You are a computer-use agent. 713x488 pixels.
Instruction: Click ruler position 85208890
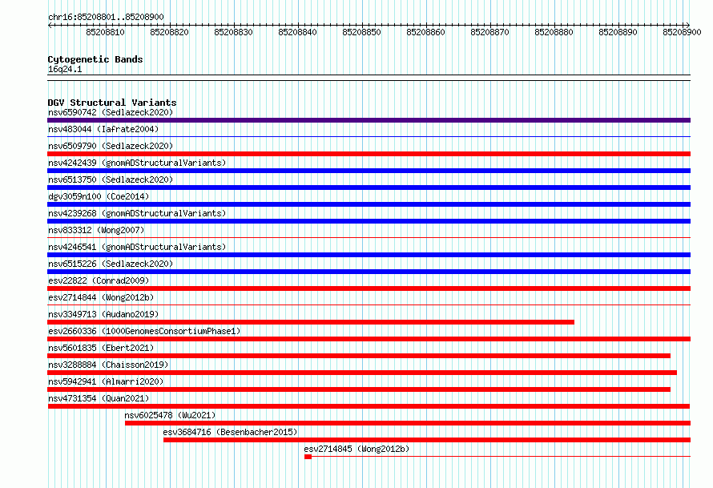tap(618, 32)
